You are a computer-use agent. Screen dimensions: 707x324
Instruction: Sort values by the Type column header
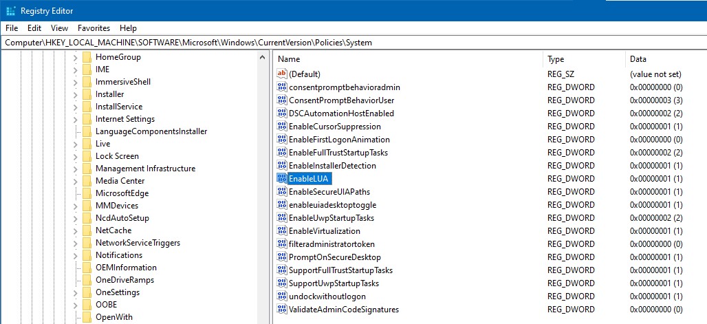583,59
